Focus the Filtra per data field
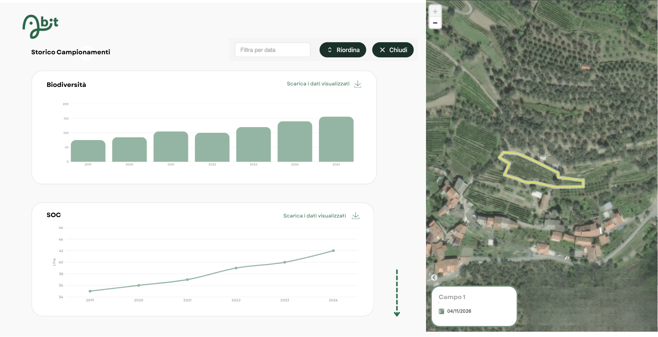 point(272,50)
